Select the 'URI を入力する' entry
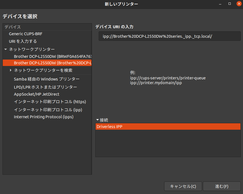The height and width of the screenshot is (194, 243). coord(23,41)
